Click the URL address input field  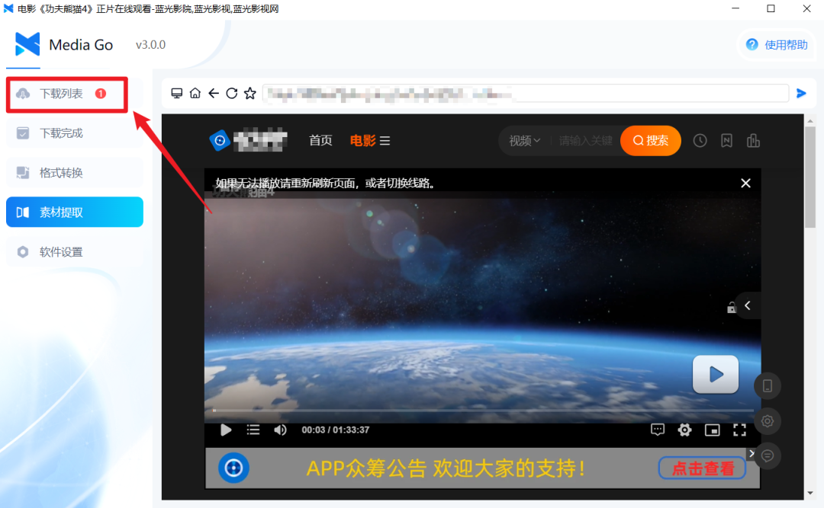pos(525,94)
